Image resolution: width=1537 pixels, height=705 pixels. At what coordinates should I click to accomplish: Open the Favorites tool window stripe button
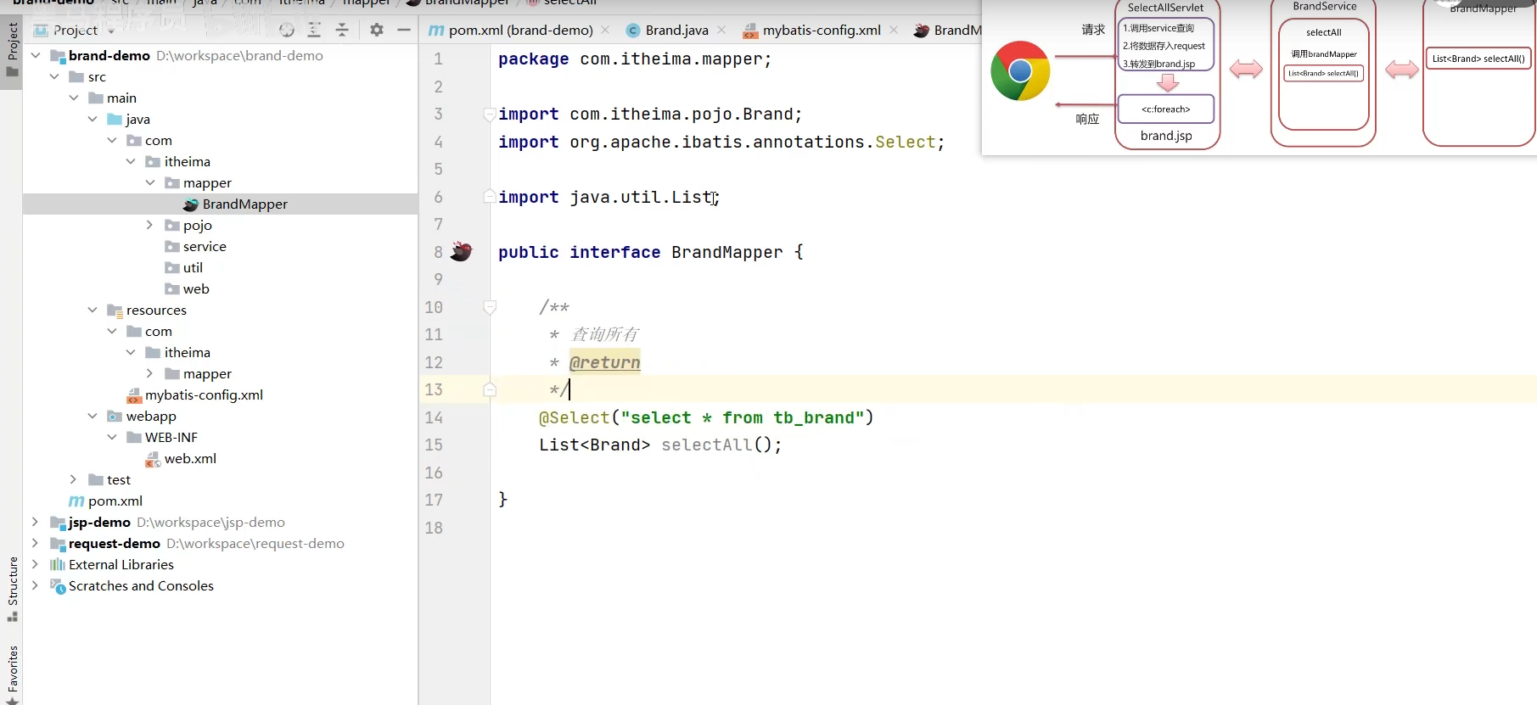pos(12,674)
